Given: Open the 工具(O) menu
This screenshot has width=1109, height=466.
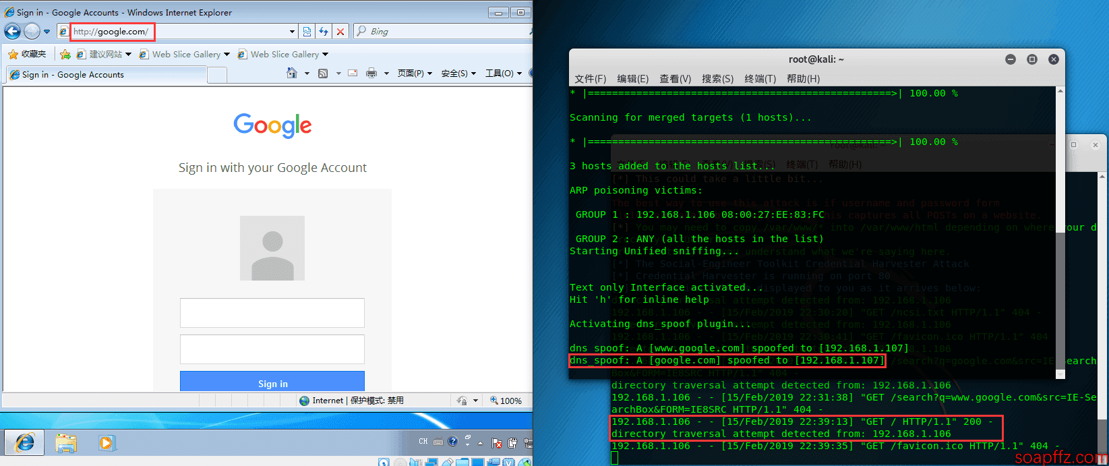Looking at the screenshot, I should pos(503,73).
